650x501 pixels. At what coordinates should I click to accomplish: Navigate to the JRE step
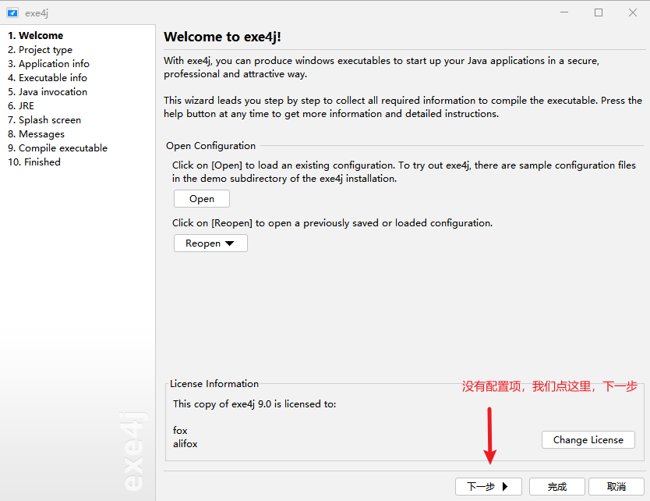pyautogui.click(x=21, y=106)
